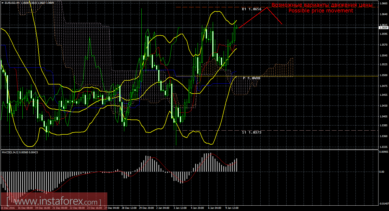Click the current price tag 1.0609
The height and width of the screenshot is (211, 389).
pos(383,28)
